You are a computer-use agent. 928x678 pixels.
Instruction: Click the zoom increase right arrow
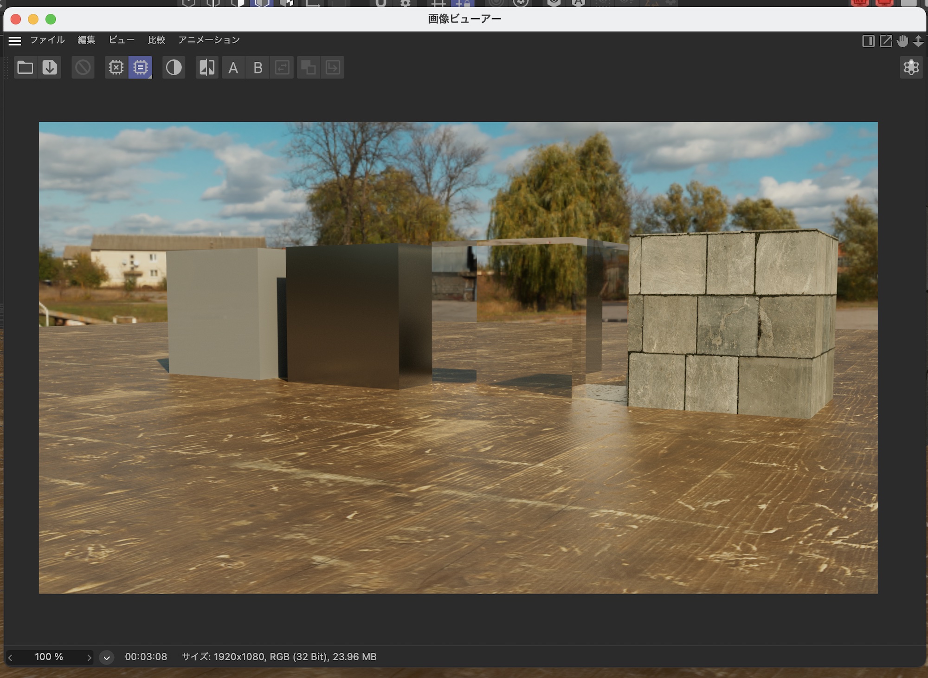[89, 658]
